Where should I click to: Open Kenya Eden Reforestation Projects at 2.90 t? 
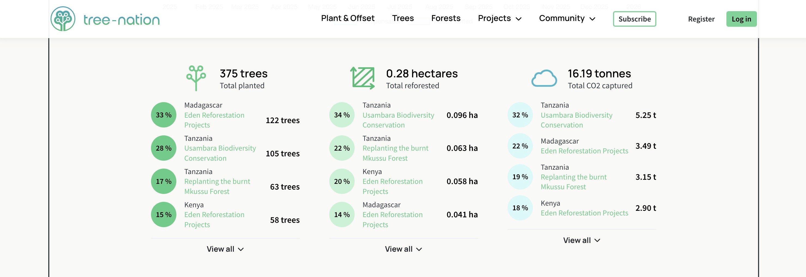(x=584, y=213)
